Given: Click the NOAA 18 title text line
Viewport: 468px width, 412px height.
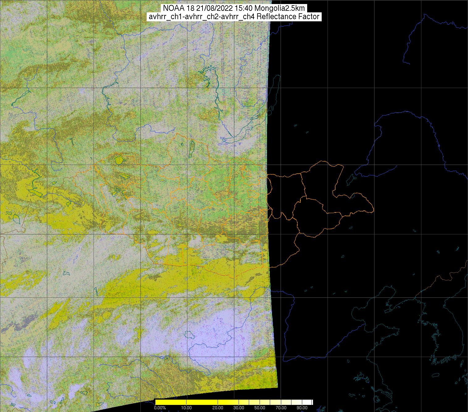Looking at the screenshot, I should click(x=234, y=8).
